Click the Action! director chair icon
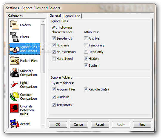The width and height of the screenshot is (162, 139). (14, 124)
